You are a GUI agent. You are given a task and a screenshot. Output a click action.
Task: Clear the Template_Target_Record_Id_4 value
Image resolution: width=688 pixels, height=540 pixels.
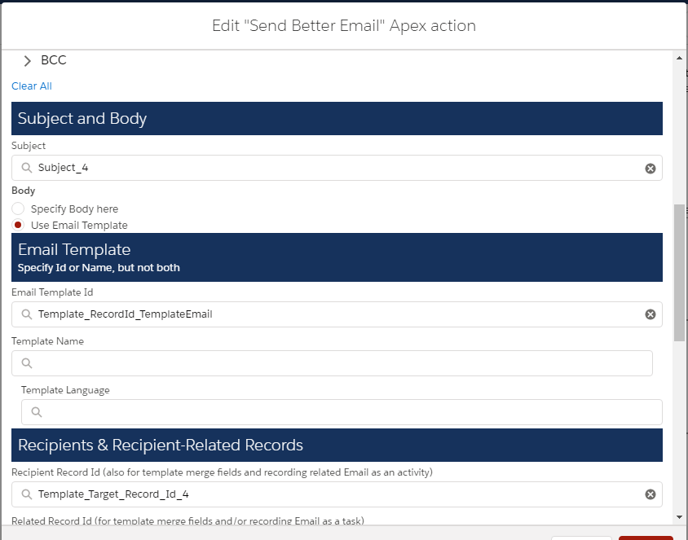650,494
